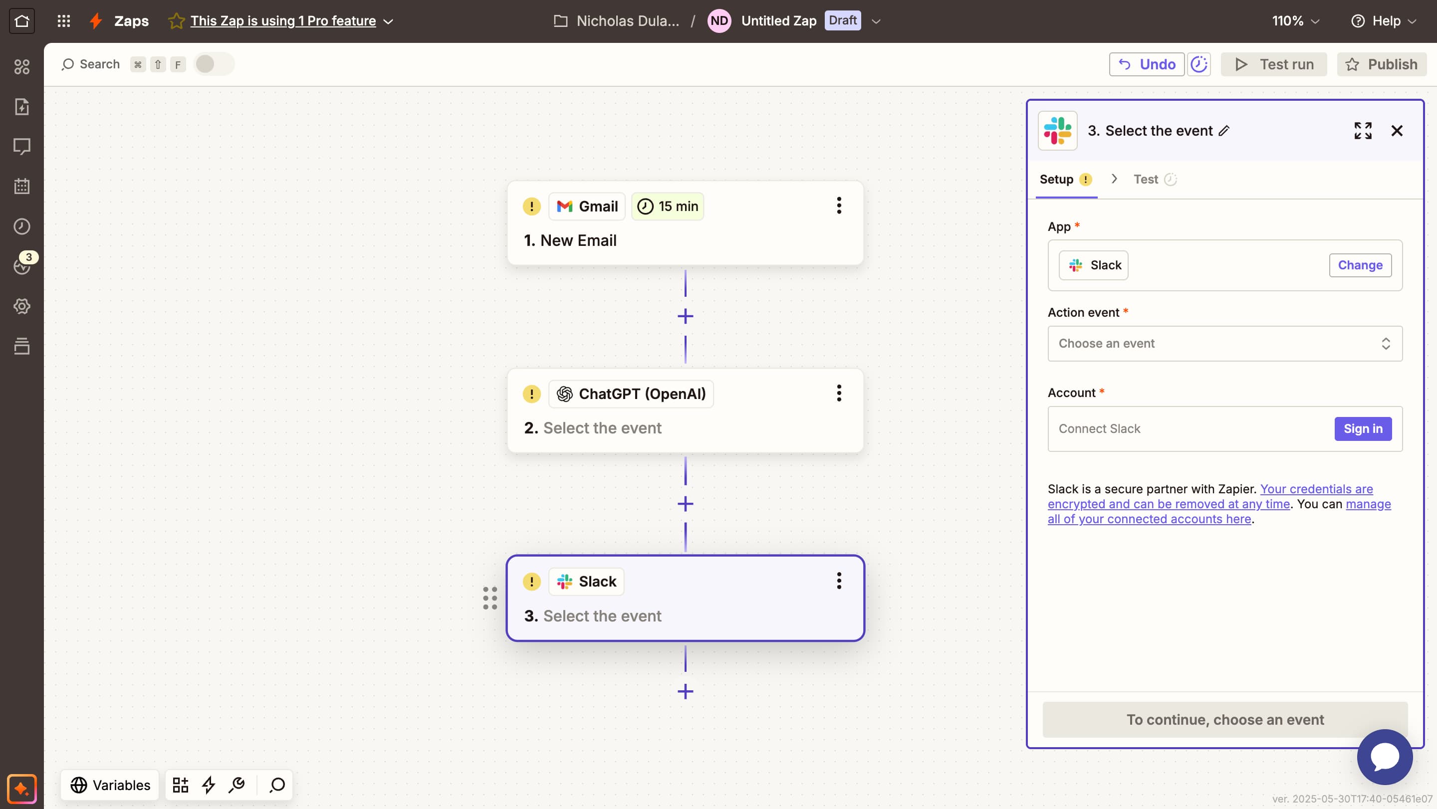Open the Gmail step three-dot menu
1437x809 pixels.
(x=838, y=205)
